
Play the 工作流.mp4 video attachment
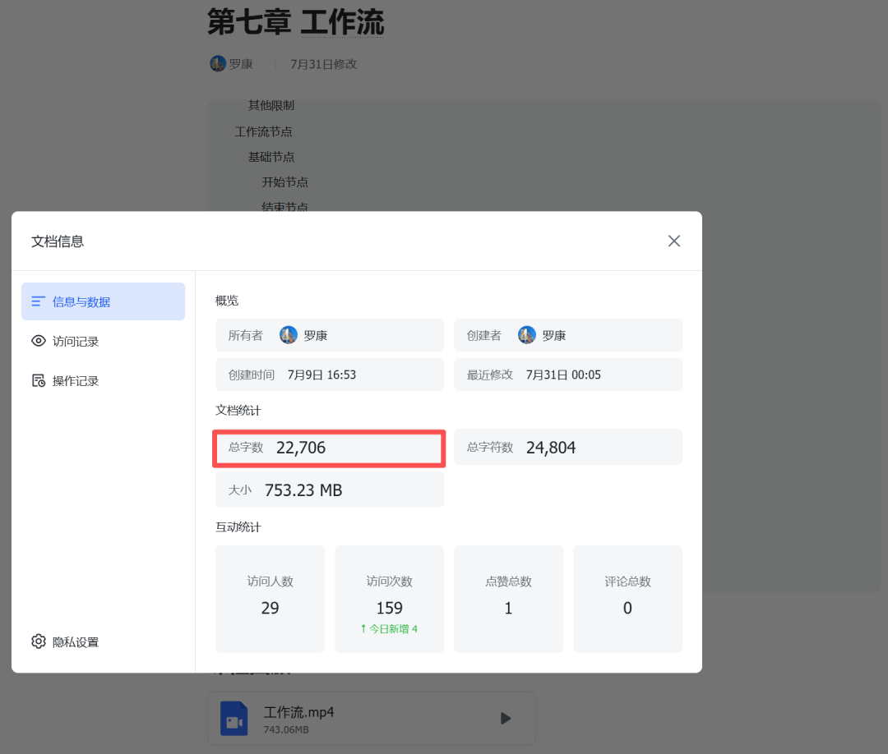point(505,719)
